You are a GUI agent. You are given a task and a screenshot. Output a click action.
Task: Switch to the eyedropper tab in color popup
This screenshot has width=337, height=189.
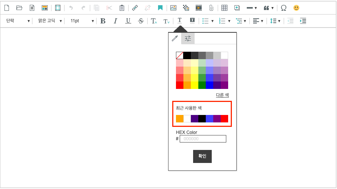tap(174, 38)
